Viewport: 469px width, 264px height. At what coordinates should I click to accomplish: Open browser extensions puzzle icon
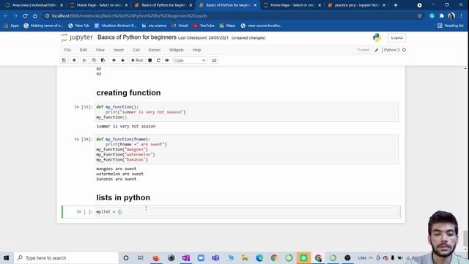441,16
